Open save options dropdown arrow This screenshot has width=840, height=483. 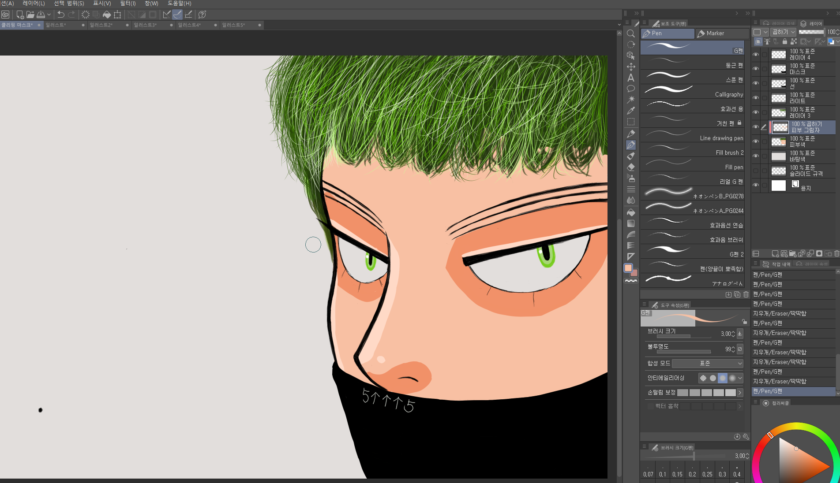[49, 15]
